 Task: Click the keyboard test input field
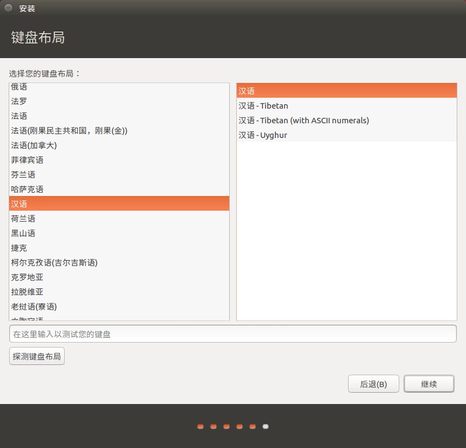(x=233, y=333)
